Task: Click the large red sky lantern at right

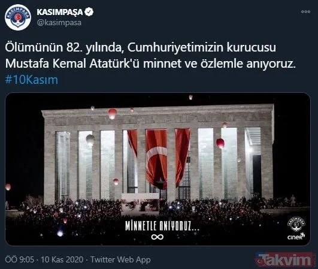Action: pyautogui.click(x=220, y=143)
